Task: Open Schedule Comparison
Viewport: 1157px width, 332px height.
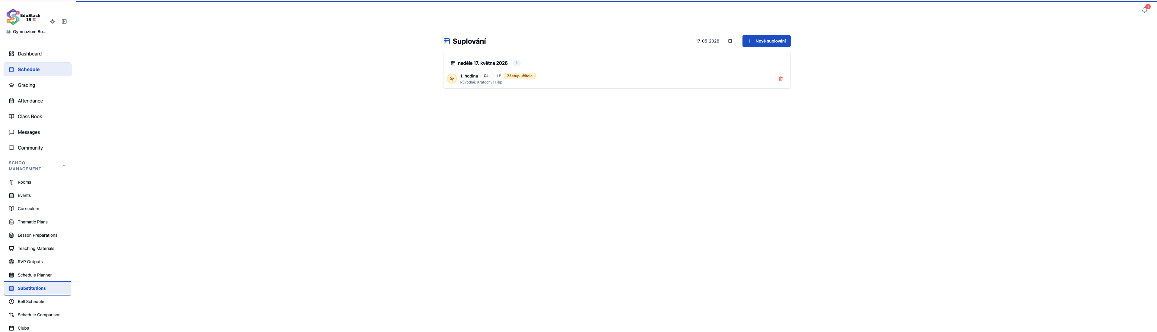Action: (x=38, y=315)
